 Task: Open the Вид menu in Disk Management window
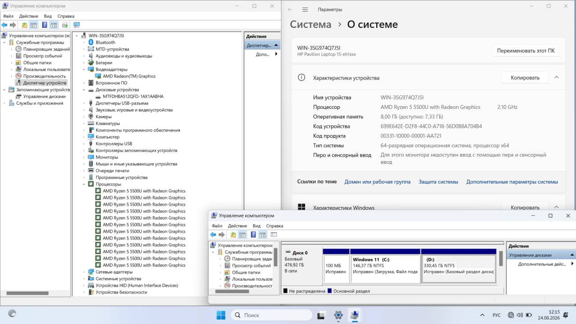click(x=256, y=226)
